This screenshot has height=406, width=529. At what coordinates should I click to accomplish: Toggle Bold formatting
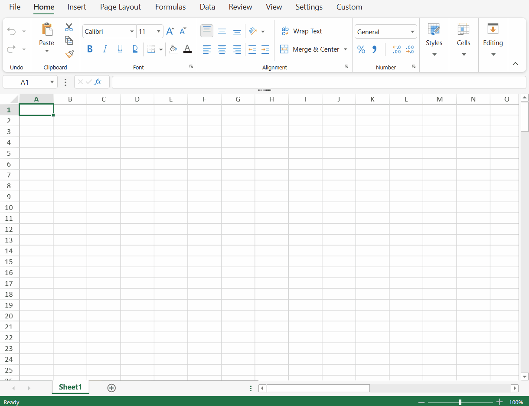pyautogui.click(x=90, y=49)
